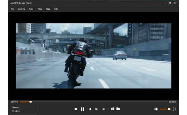
Task: Click the video frame showing the motorcycle
Action: (93, 56)
